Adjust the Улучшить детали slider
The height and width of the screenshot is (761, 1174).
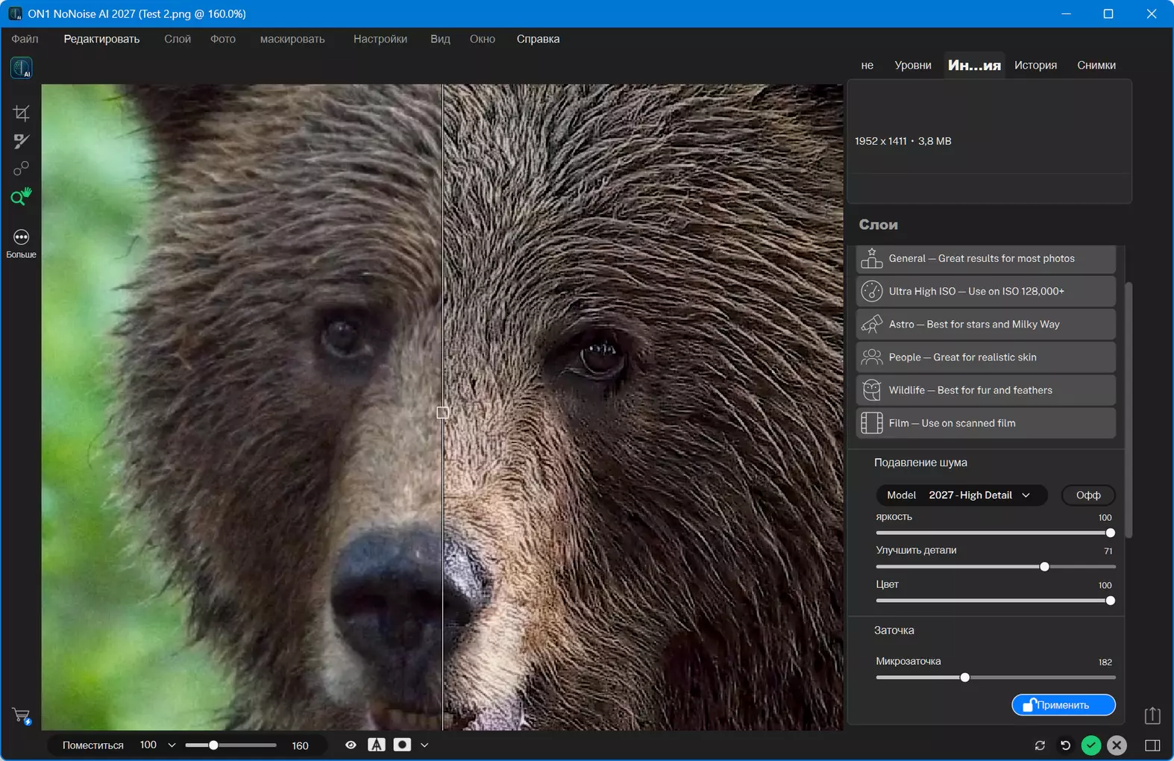click(x=995, y=567)
